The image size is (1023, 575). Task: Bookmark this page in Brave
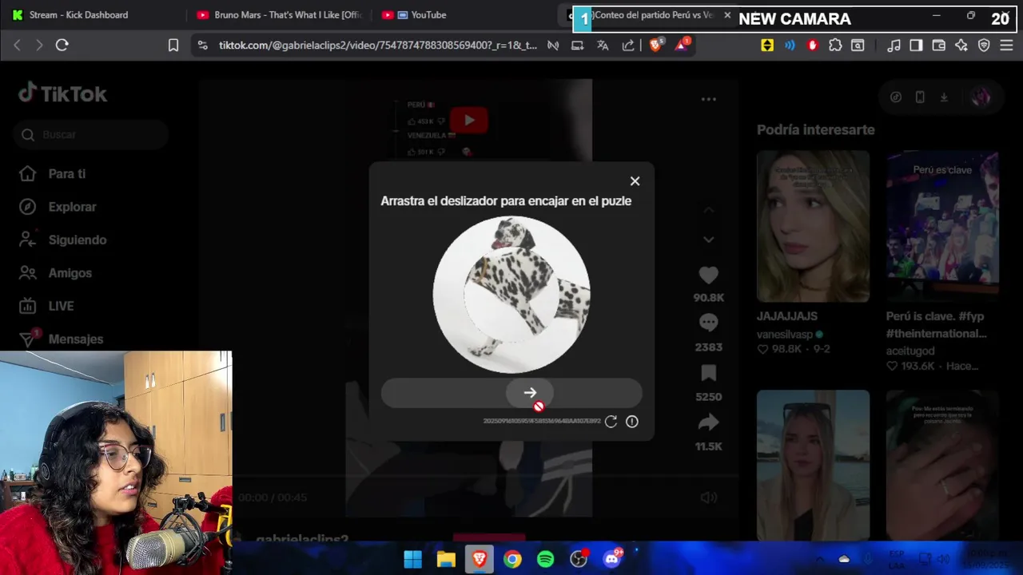tap(173, 46)
